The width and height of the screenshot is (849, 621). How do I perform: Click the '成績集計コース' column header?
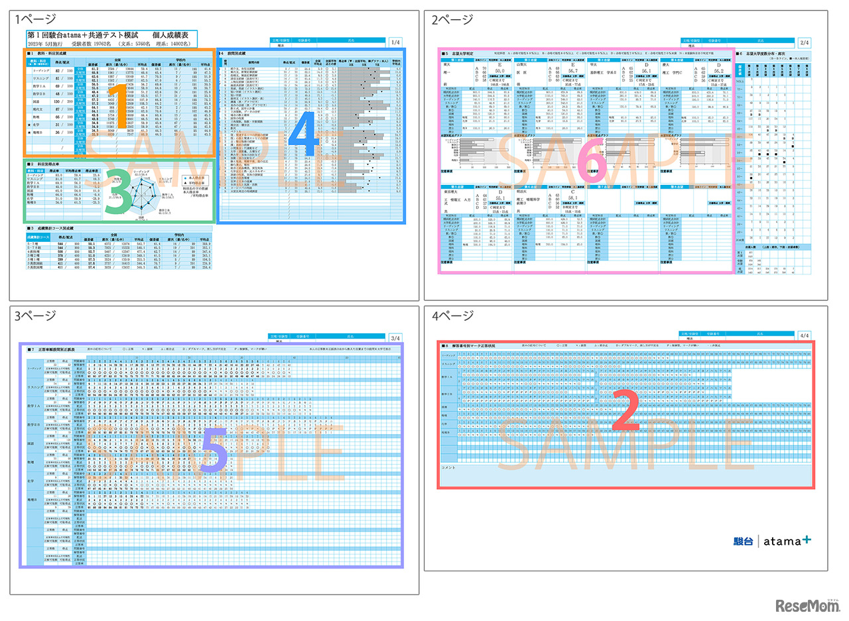39,237
